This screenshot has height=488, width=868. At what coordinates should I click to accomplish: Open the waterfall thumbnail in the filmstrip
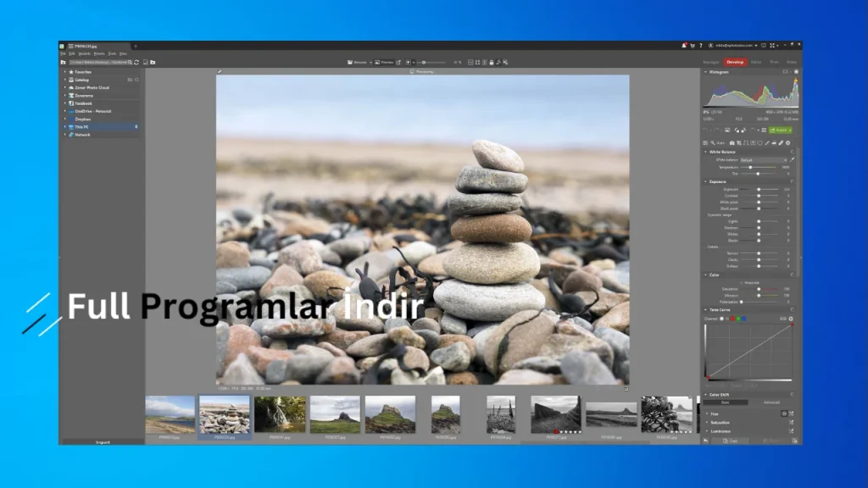point(280,413)
